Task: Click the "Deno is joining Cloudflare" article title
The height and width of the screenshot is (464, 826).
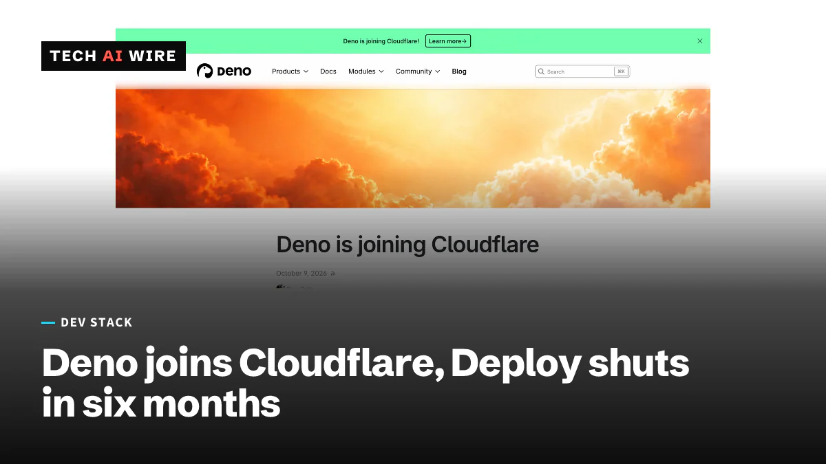Action: pyautogui.click(x=407, y=245)
